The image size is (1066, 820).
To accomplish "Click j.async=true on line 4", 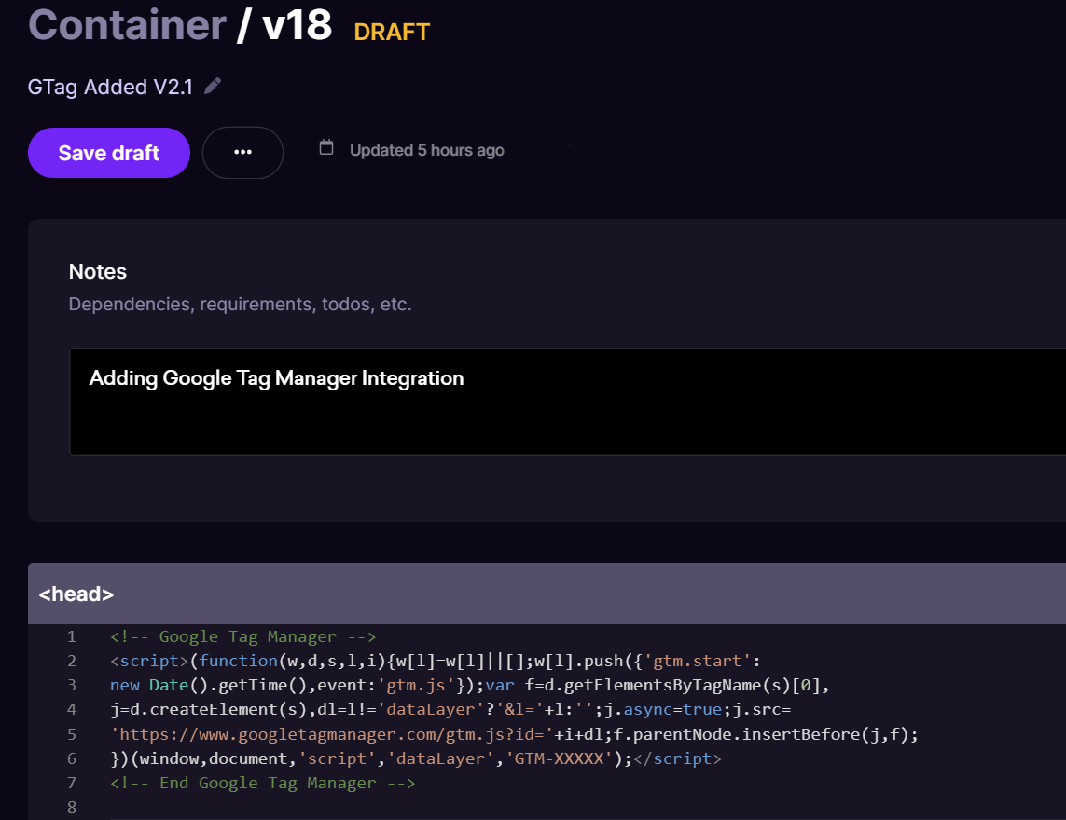I will [663, 710].
